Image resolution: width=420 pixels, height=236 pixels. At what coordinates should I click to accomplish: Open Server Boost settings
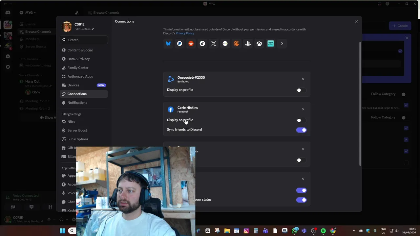84,130
